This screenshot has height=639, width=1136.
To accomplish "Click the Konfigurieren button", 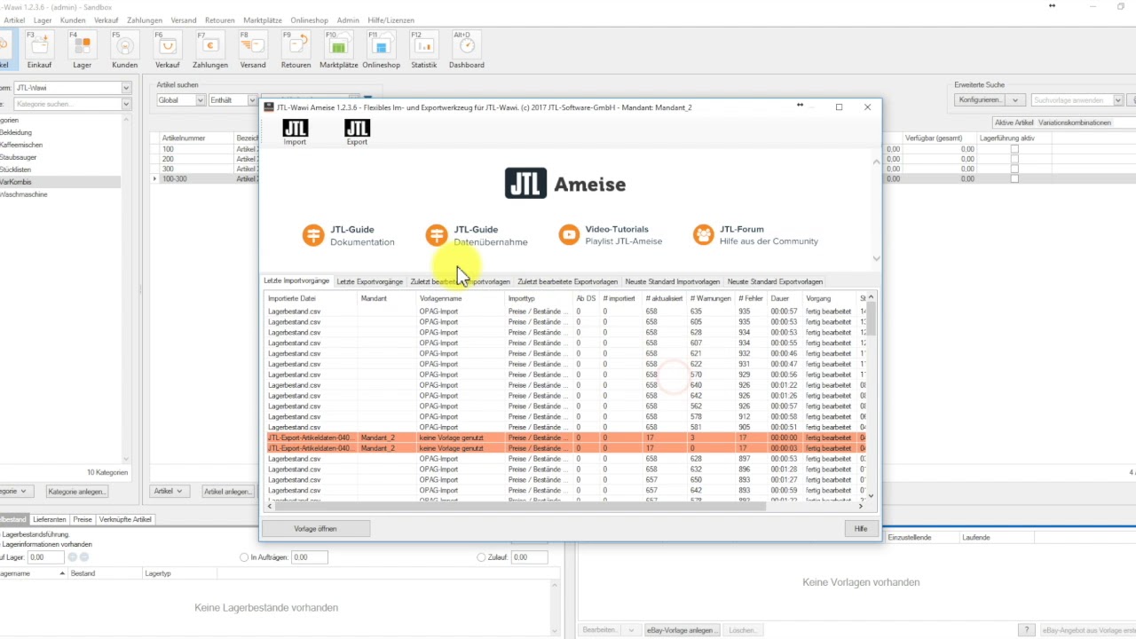I will point(981,100).
